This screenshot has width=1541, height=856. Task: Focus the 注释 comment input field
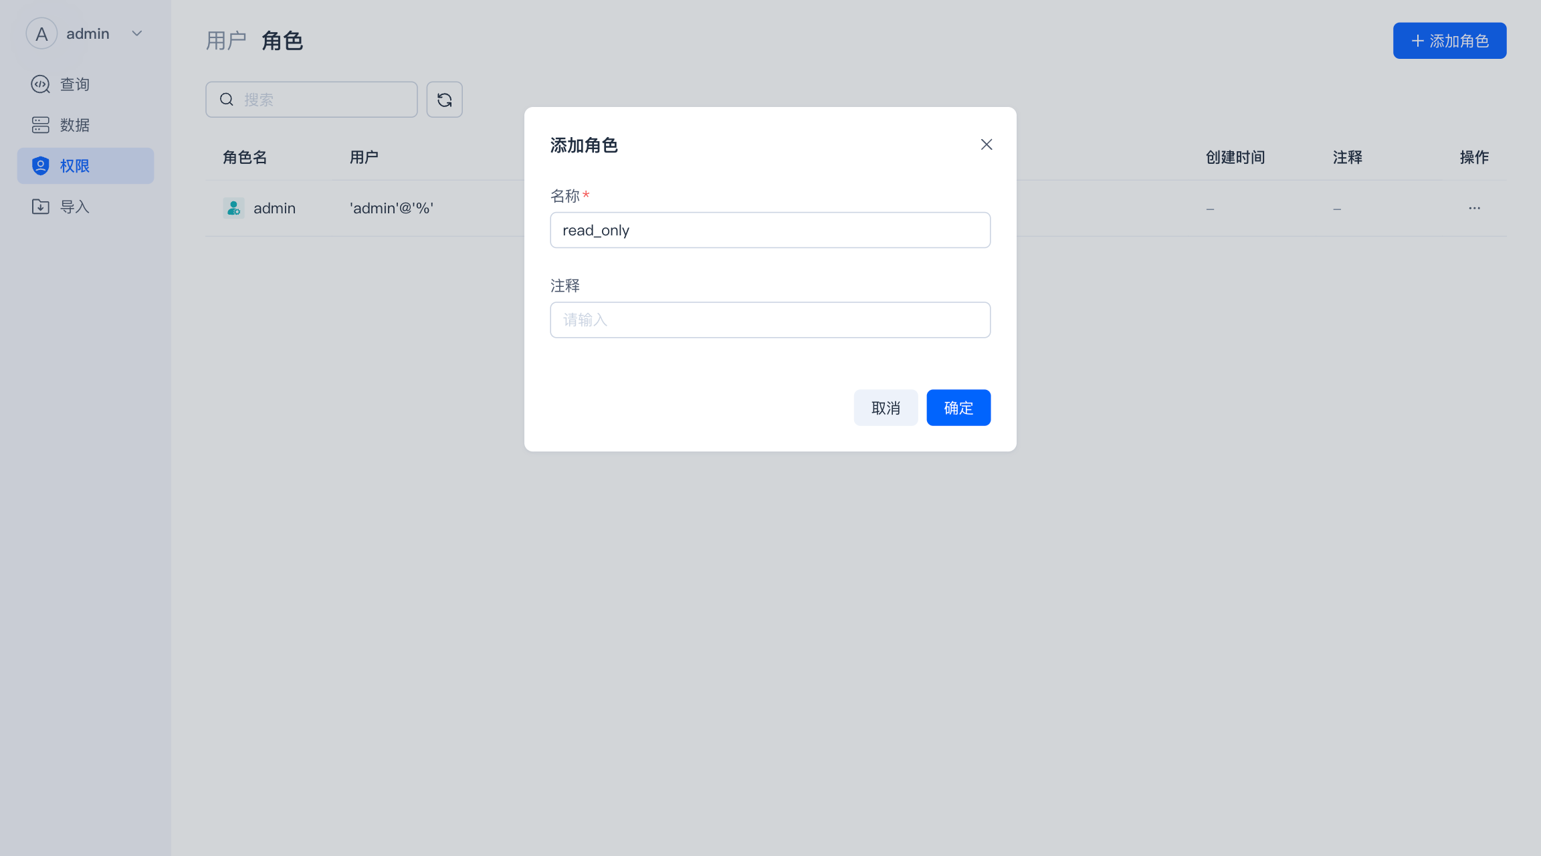coord(770,320)
